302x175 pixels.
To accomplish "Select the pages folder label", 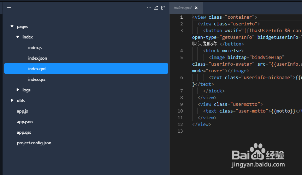I will [x=23, y=26].
